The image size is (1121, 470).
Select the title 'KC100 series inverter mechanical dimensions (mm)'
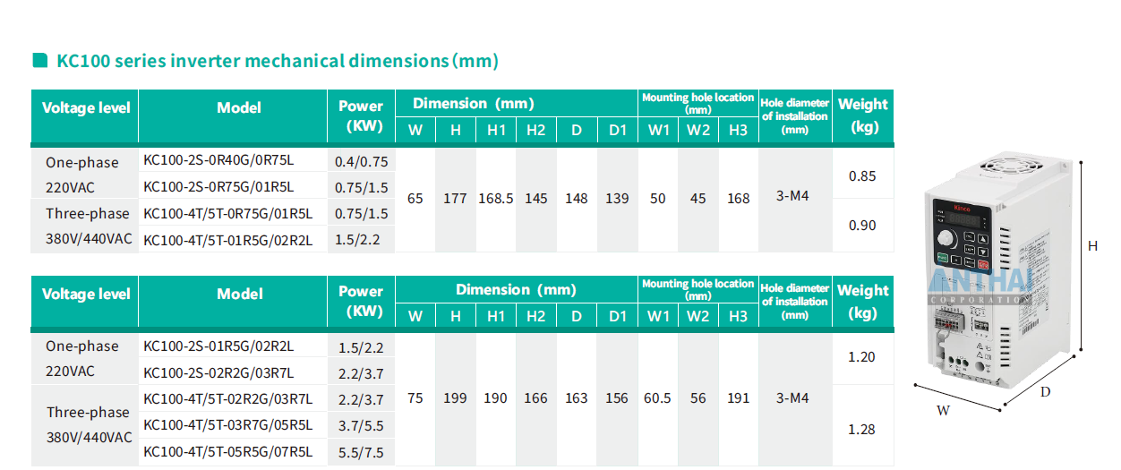pos(278,61)
